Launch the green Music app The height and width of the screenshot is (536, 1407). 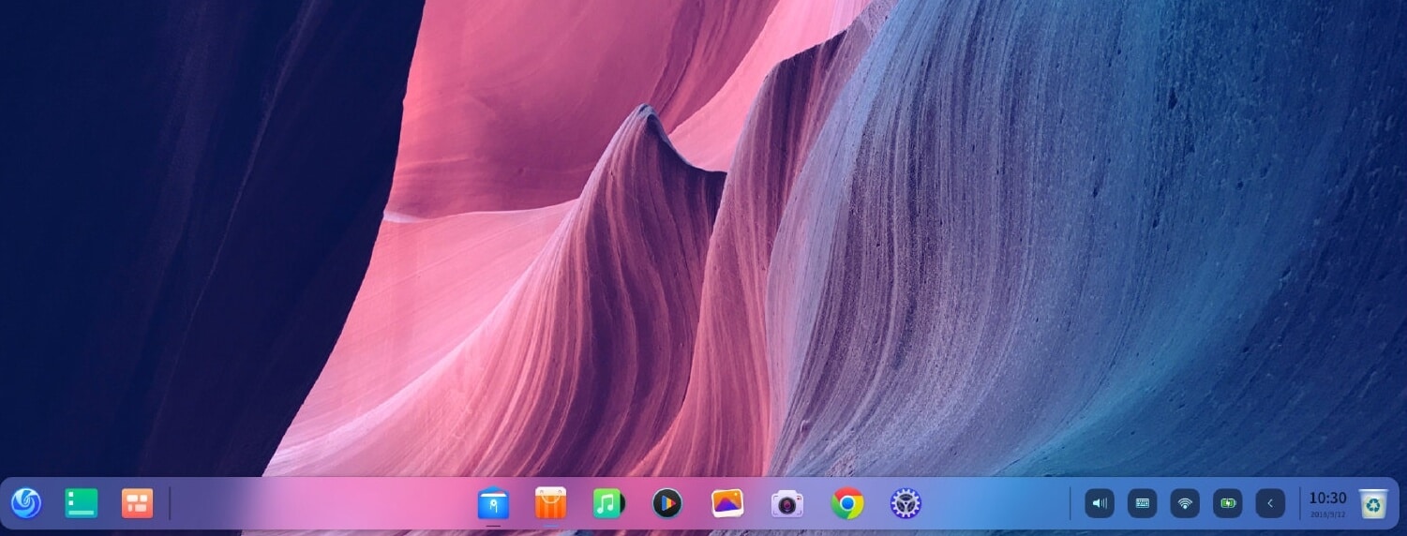pos(607,504)
